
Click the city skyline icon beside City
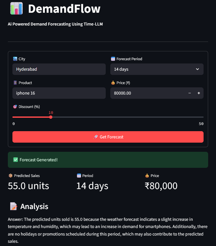tap(15, 59)
